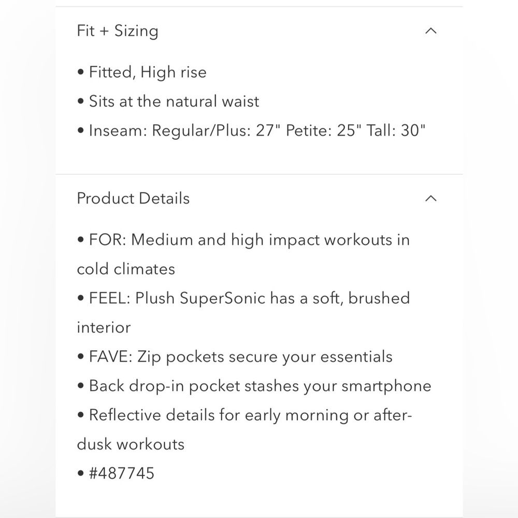Click the word 'smartphone'

click(386, 386)
